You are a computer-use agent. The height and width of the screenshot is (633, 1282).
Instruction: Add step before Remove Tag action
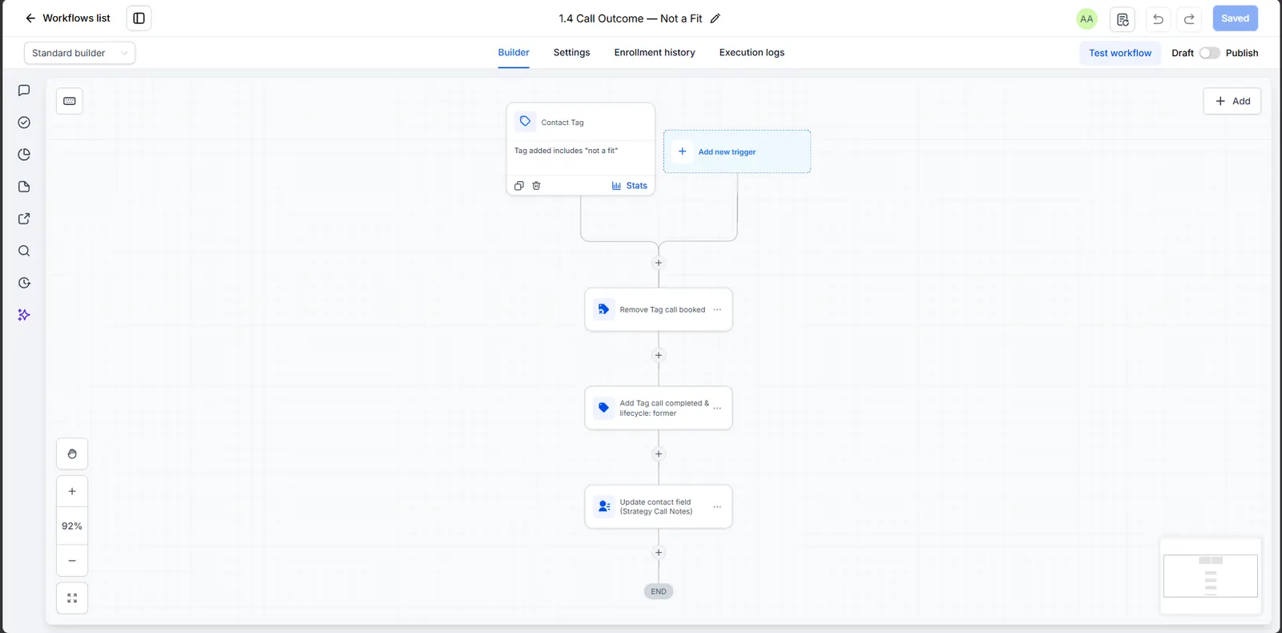tap(659, 263)
